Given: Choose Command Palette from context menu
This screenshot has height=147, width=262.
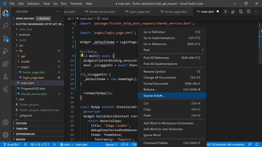Looking at the screenshot, I should 172,143.
